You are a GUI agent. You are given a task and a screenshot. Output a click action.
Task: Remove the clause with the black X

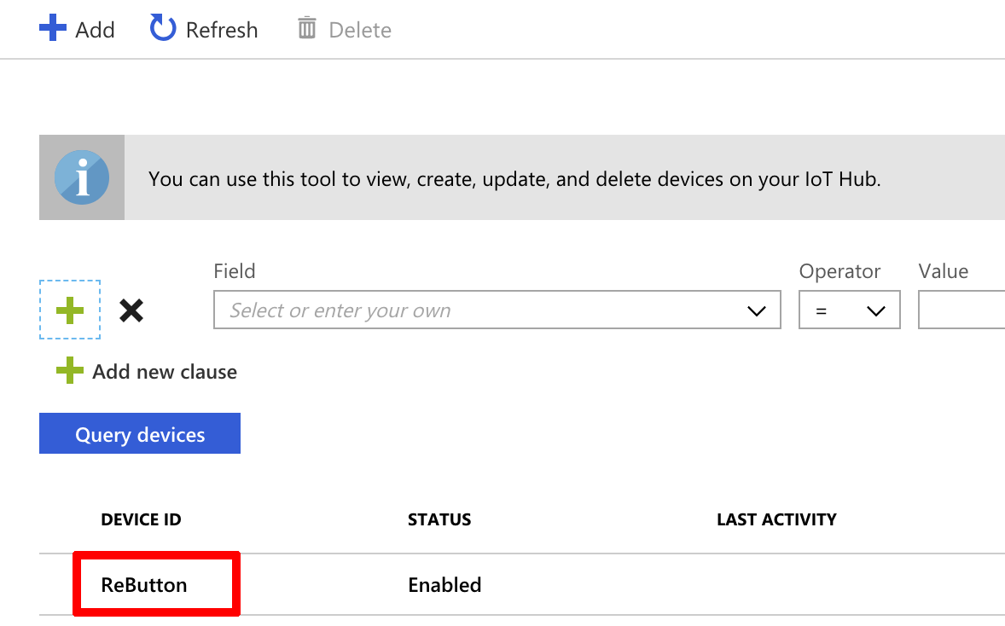131,310
